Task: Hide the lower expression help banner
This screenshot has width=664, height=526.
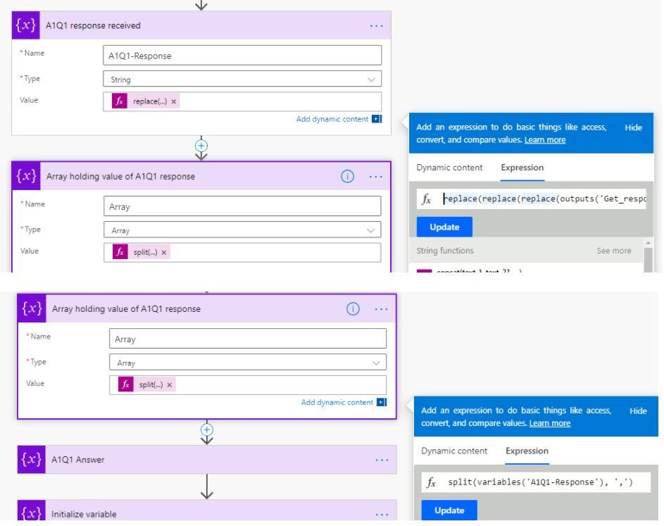Action: coord(638,411)
